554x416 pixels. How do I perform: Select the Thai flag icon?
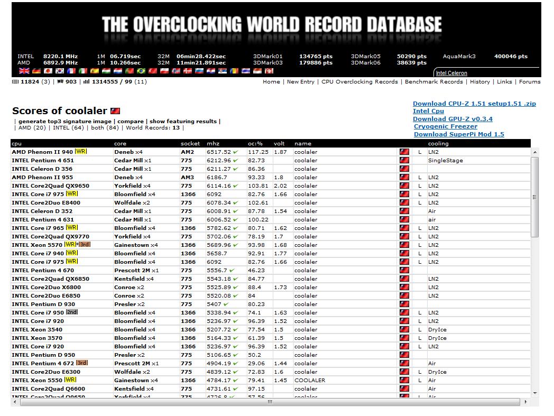coord(246,71)
